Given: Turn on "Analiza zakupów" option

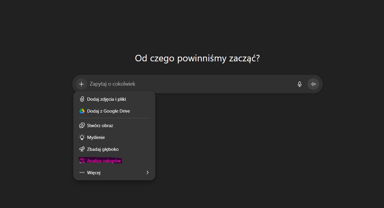Looking at the screenshot, I should click(x=104, y=161).
